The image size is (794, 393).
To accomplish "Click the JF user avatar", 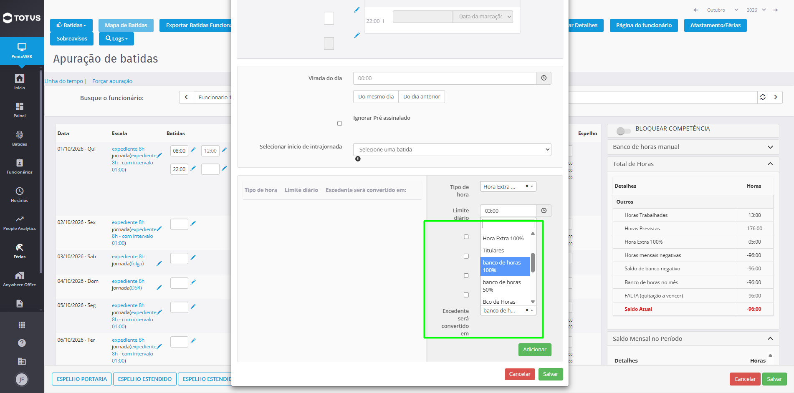I will click(x=22, y=379).
